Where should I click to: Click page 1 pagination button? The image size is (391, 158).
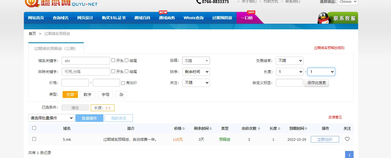[349, 155]
